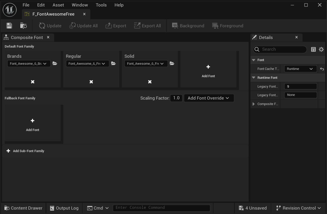The image size is (327, 214).
Task: Switch to the F_FontAwesomeFree tab
Action: (x=53, y=14)
